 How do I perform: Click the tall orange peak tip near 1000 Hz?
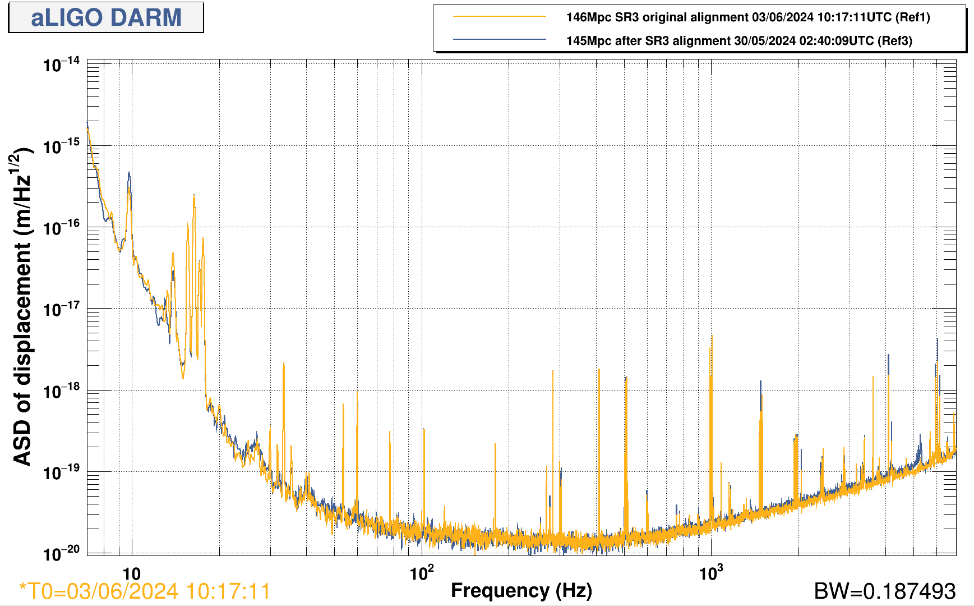pyautogui.click(x=712, y=336)
